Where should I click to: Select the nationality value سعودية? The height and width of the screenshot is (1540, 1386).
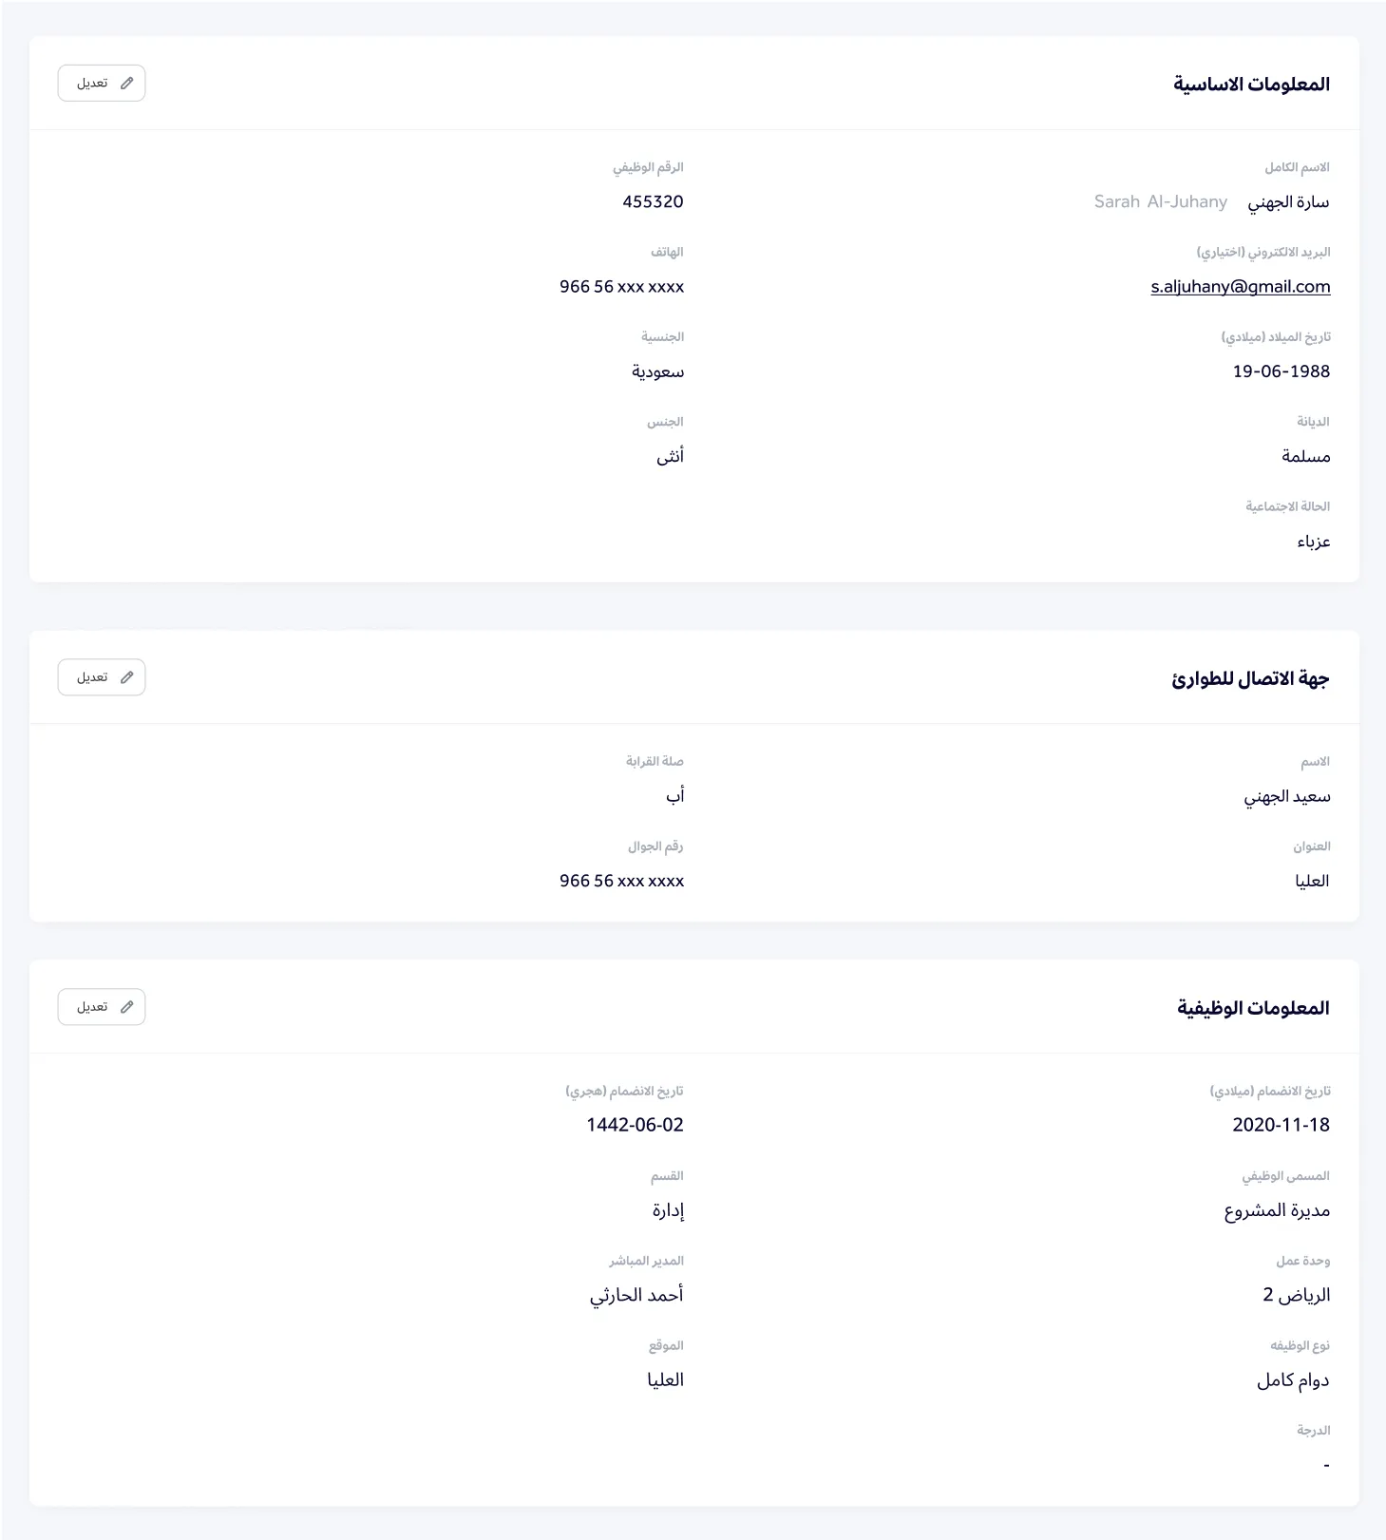[x=657, y=371]
